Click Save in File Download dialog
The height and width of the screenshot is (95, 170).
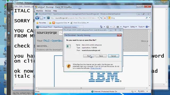click(x=101, y=56)
